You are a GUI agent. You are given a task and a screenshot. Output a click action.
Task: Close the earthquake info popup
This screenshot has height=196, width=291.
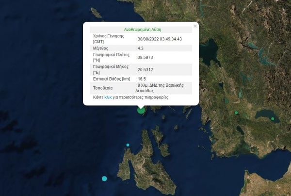tap(195, 26)
